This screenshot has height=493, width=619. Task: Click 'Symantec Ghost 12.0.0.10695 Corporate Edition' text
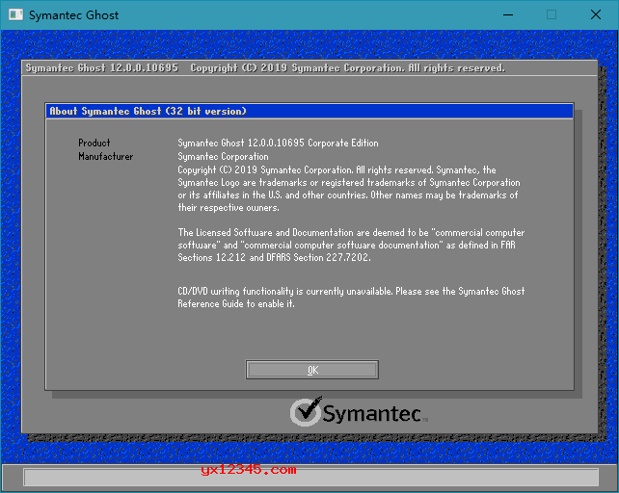pos(278,143)
